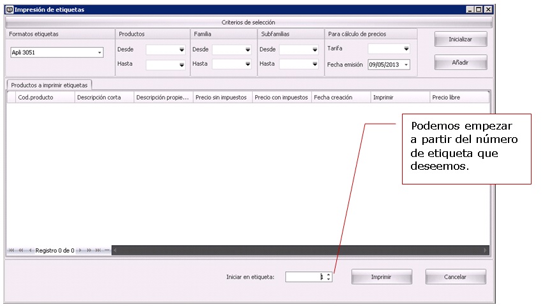Expand the Productos Desde dropdown

point(181,49)
